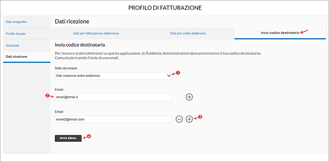Select Dati ricezione sidebar item
Screen dimensions: 329x162
[x=27, y=57]
